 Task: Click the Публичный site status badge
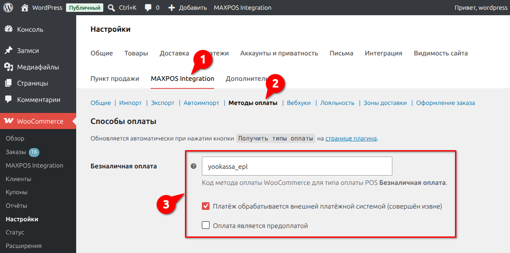point(85,8)
